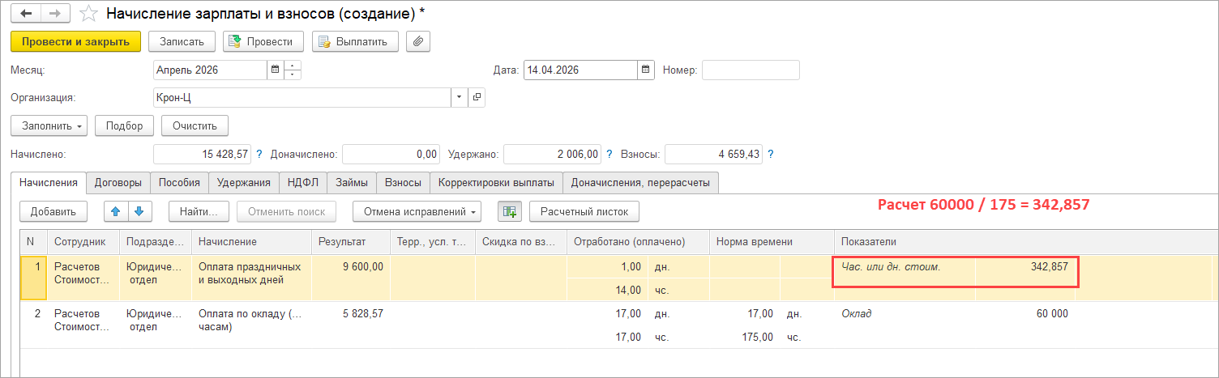This screenshot has width=1219, height=378.
Task: Open the calendar picker for Месяц
Action: click(275, 70)
